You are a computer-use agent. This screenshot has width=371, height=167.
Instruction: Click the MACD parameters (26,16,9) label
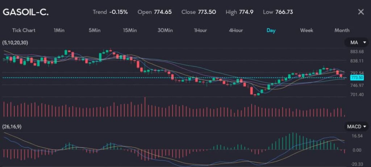pos(12,127)
